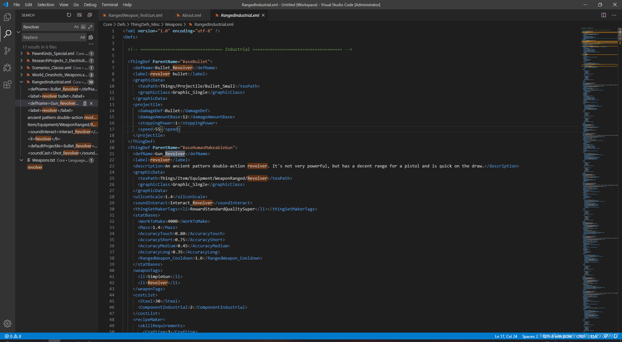Click Weapons breadcrumb segment
622x342 pixels.
(174, 24)
